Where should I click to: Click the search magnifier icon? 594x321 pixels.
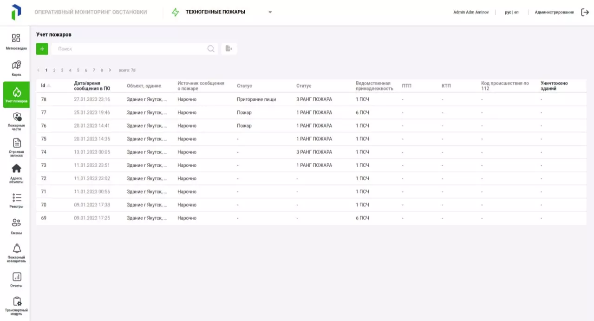211,49
